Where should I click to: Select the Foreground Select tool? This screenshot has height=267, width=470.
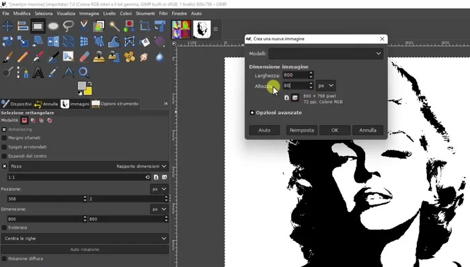(99, 26)
